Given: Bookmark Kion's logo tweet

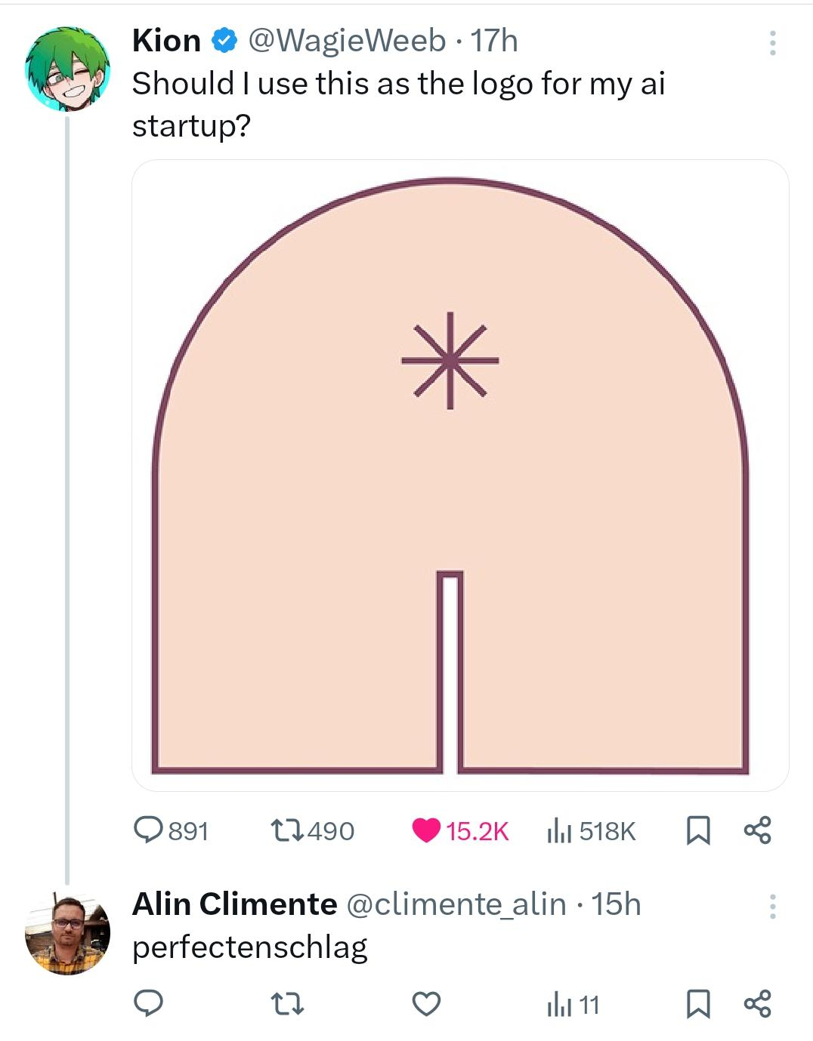Looking at the screenshot, I should tap(697, 830).
